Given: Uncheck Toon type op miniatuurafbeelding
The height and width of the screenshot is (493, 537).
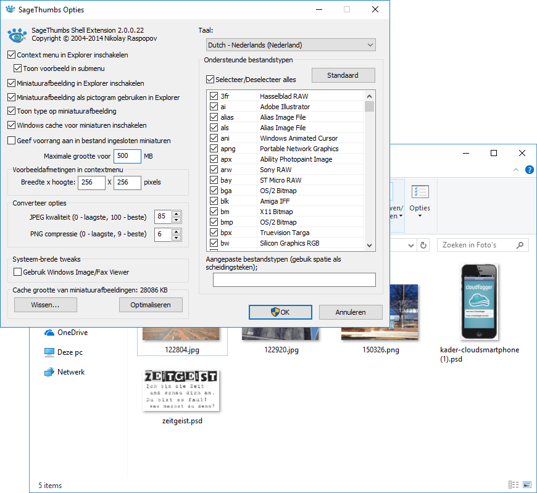Looking at the screenshot, I should pyautogui.click(x=11, y=111).
